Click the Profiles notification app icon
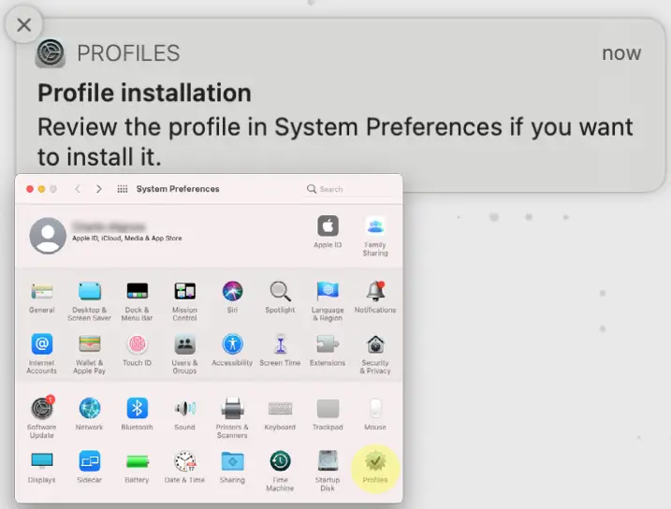 (x=51, y=53)
